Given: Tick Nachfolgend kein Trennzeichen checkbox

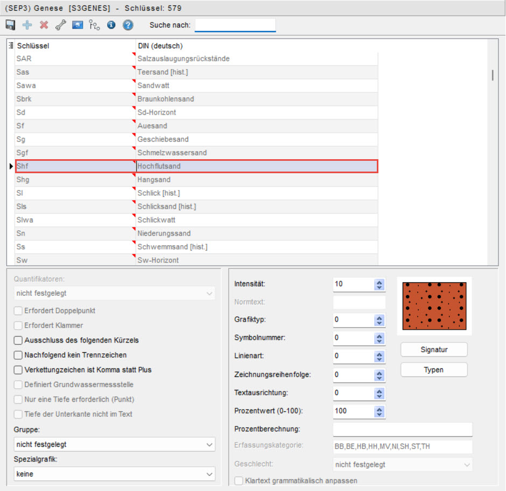Looking at the screenshot, I should point(18,355).
